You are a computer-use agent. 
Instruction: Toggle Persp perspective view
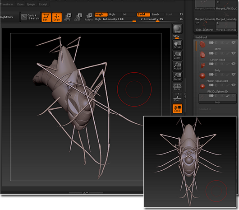pos(177,87)
